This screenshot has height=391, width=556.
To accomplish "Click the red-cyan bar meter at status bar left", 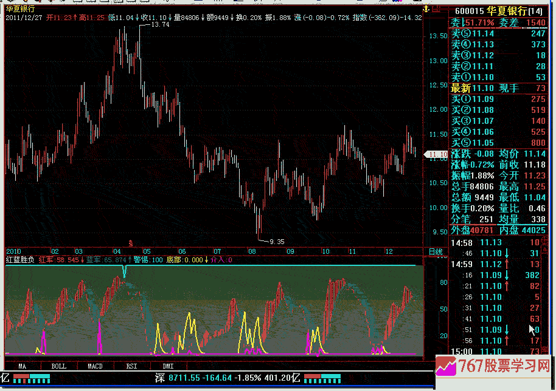I will (32, 379).
